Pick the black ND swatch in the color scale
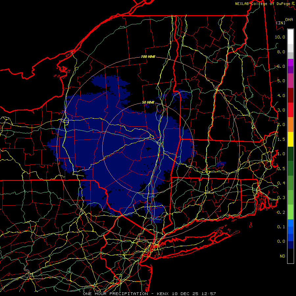The image size is (296, 296). 290,256
